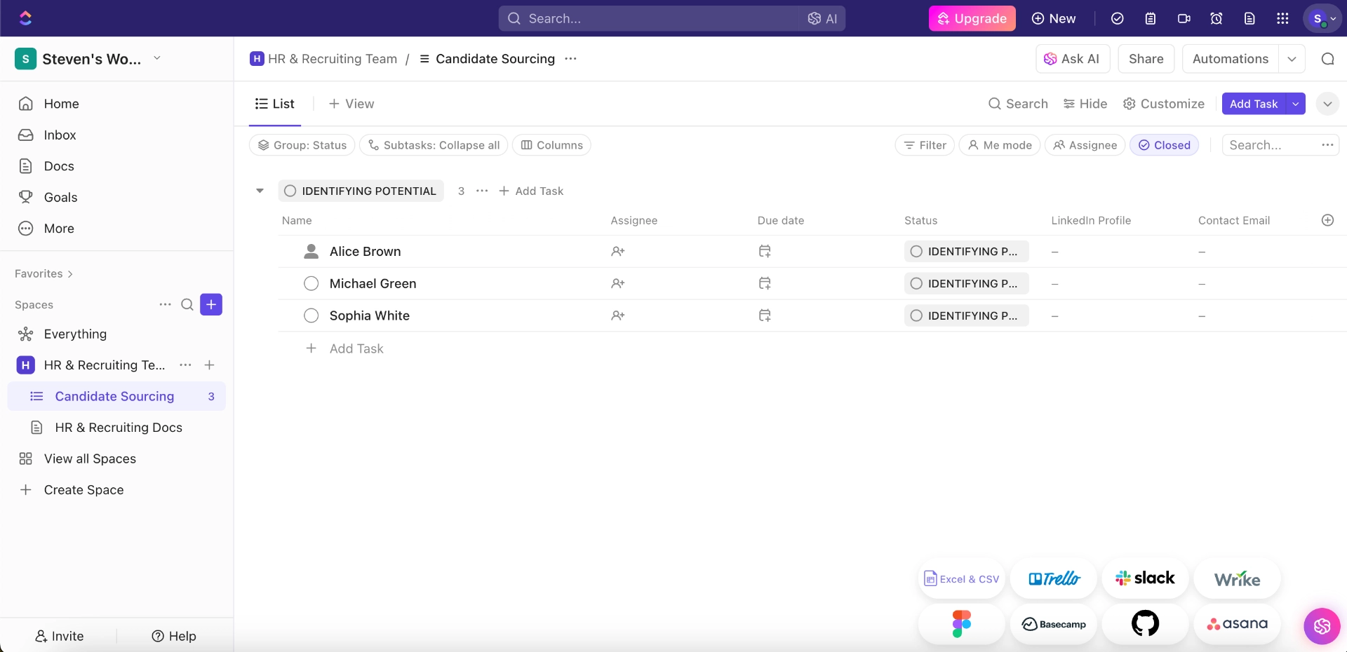Search spaces using the magnifier icon
The image size is (1347, 652).
(187, 304)
